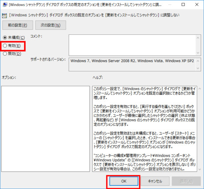
Task: Click the OK button
Action: pos(124,181)
